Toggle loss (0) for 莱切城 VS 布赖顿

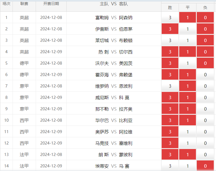pyautogui.click(x=205, y=40)
